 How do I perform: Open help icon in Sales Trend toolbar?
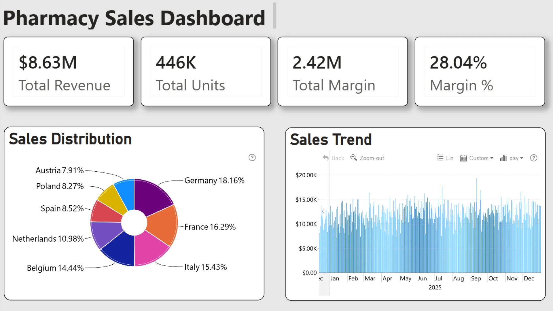(x=533, y=158)
